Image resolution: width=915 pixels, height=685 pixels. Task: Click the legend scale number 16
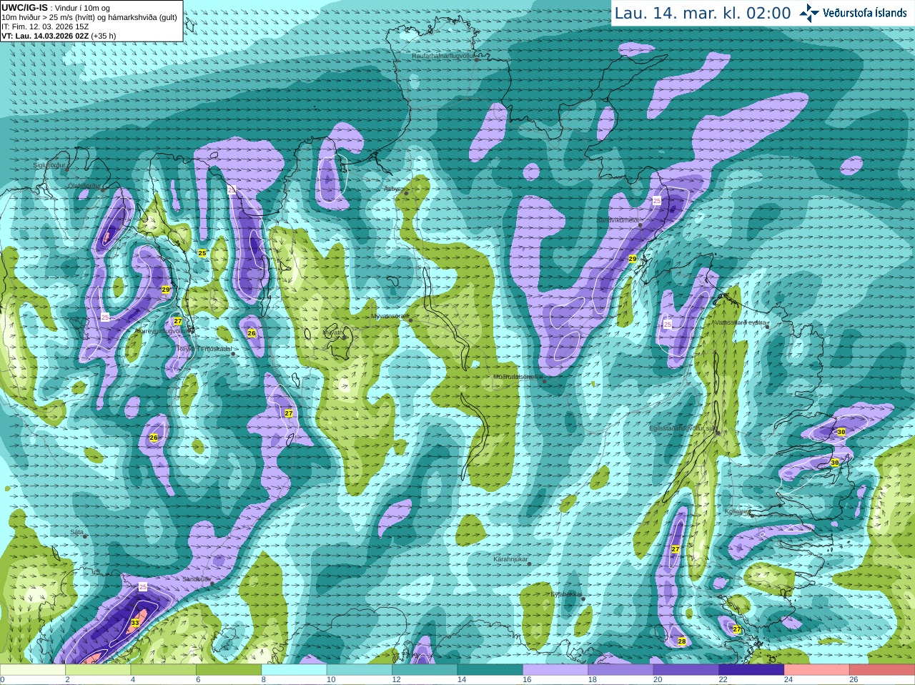527,680
